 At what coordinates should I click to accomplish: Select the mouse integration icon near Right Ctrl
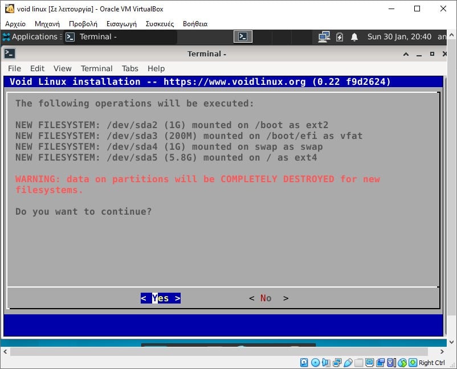coord(401,363)
